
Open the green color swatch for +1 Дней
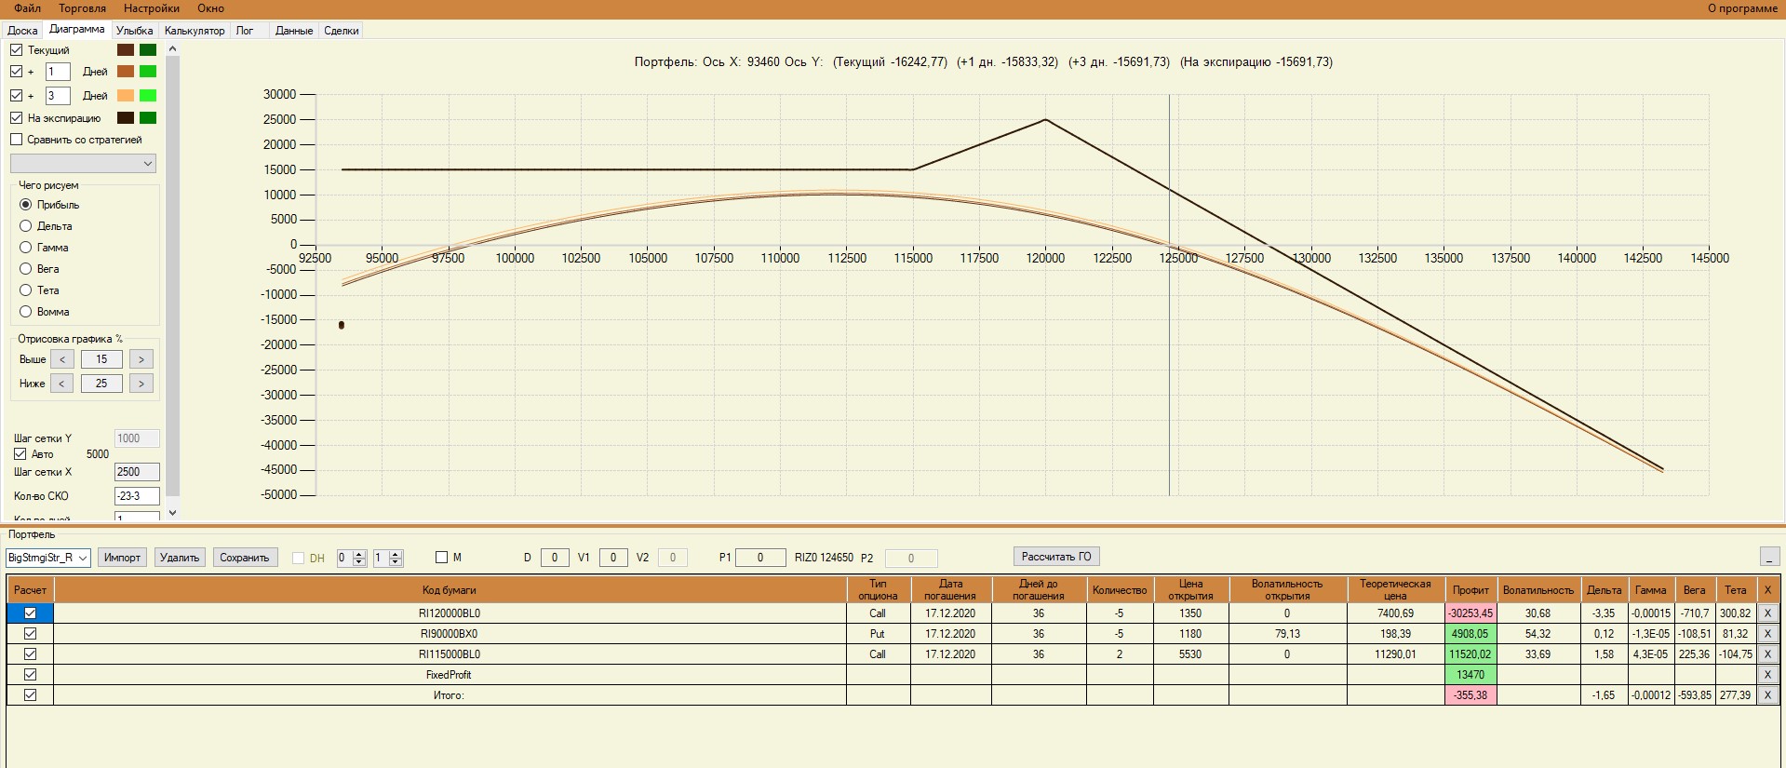tap(148, 72)
